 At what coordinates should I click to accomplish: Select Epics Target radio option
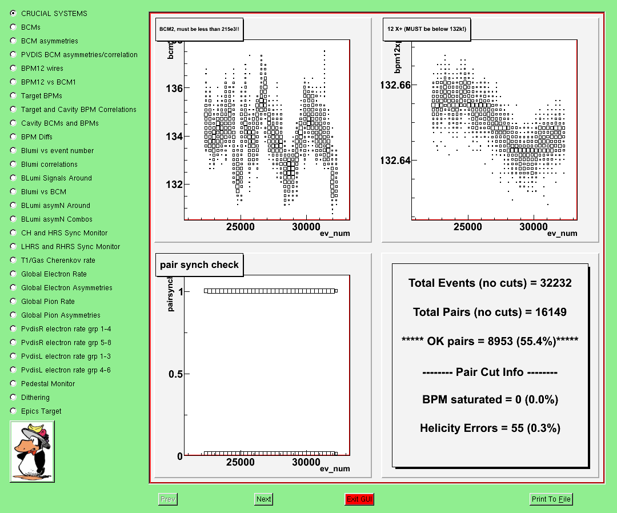coord(13,411)
